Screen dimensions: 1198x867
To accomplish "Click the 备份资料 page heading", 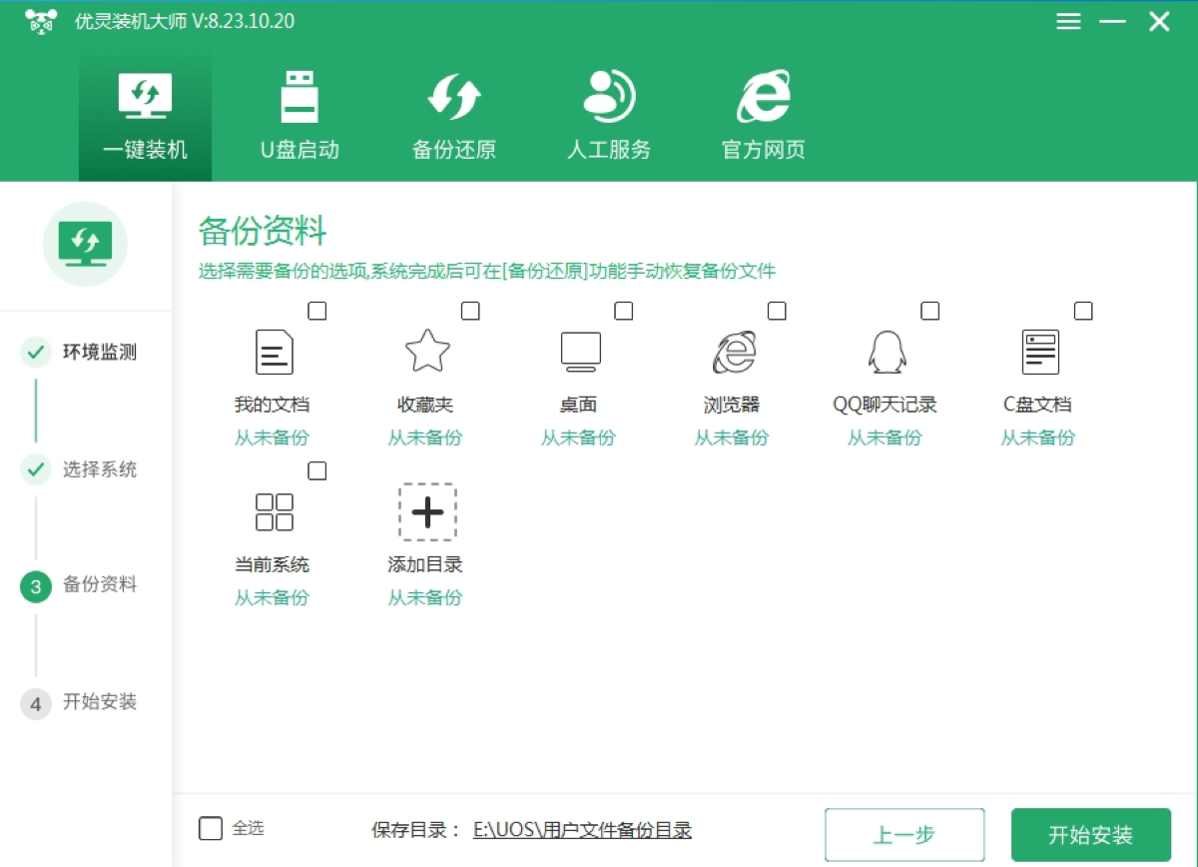I will pos(263,231).
